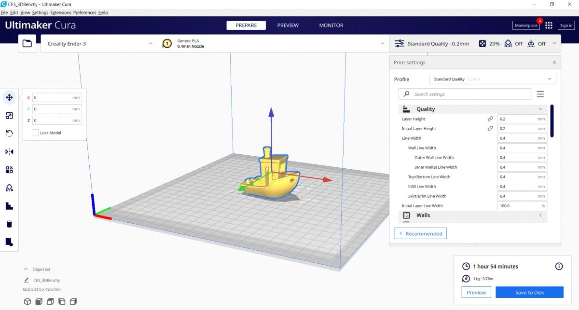
Task: Show print time info icon
Action: [559, 266]
